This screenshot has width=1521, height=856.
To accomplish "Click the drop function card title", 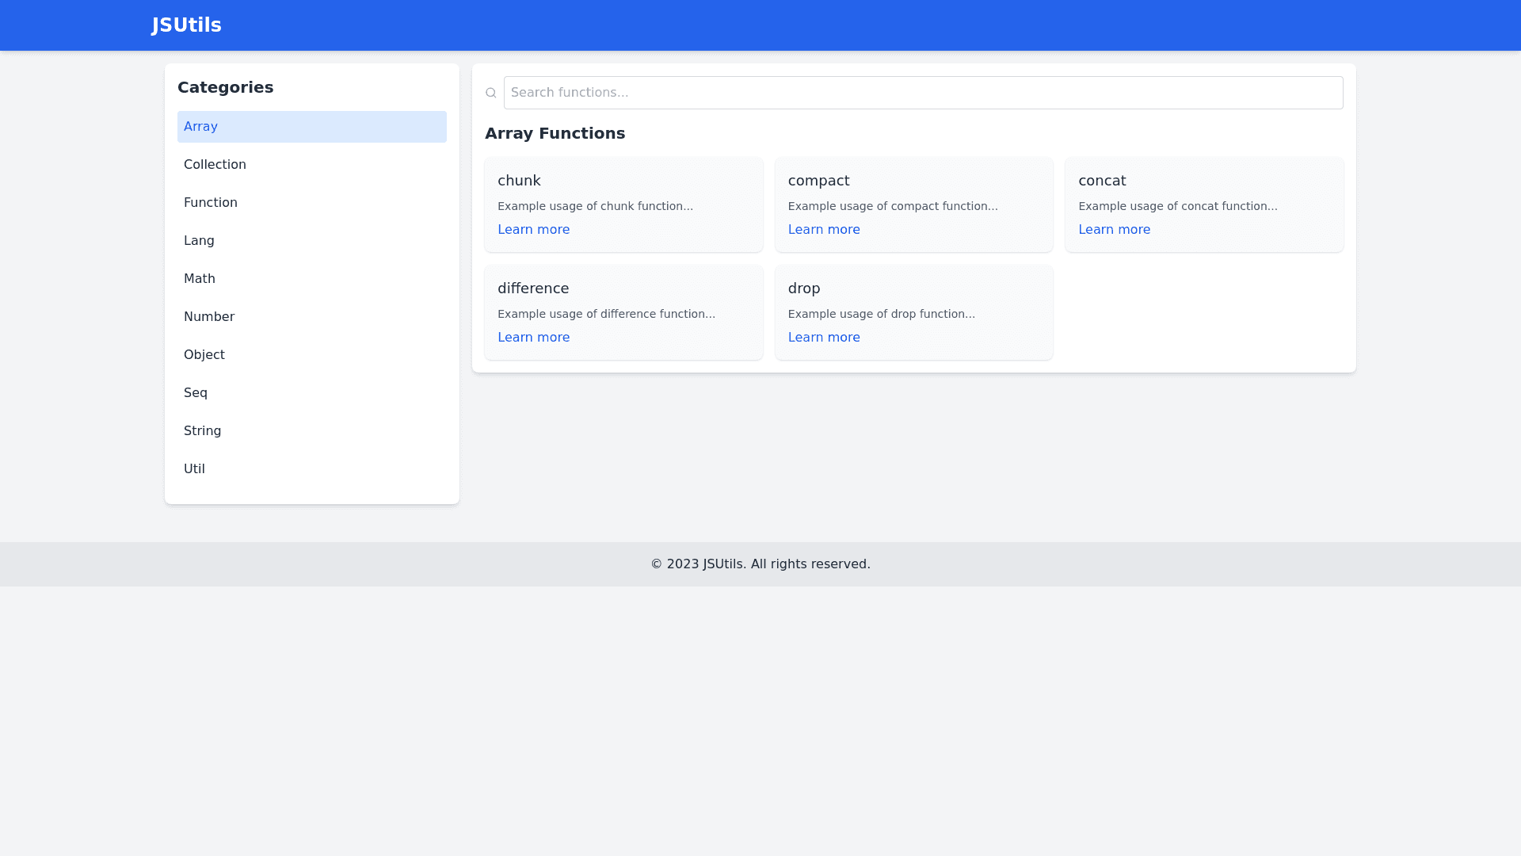I will [804, 289].
